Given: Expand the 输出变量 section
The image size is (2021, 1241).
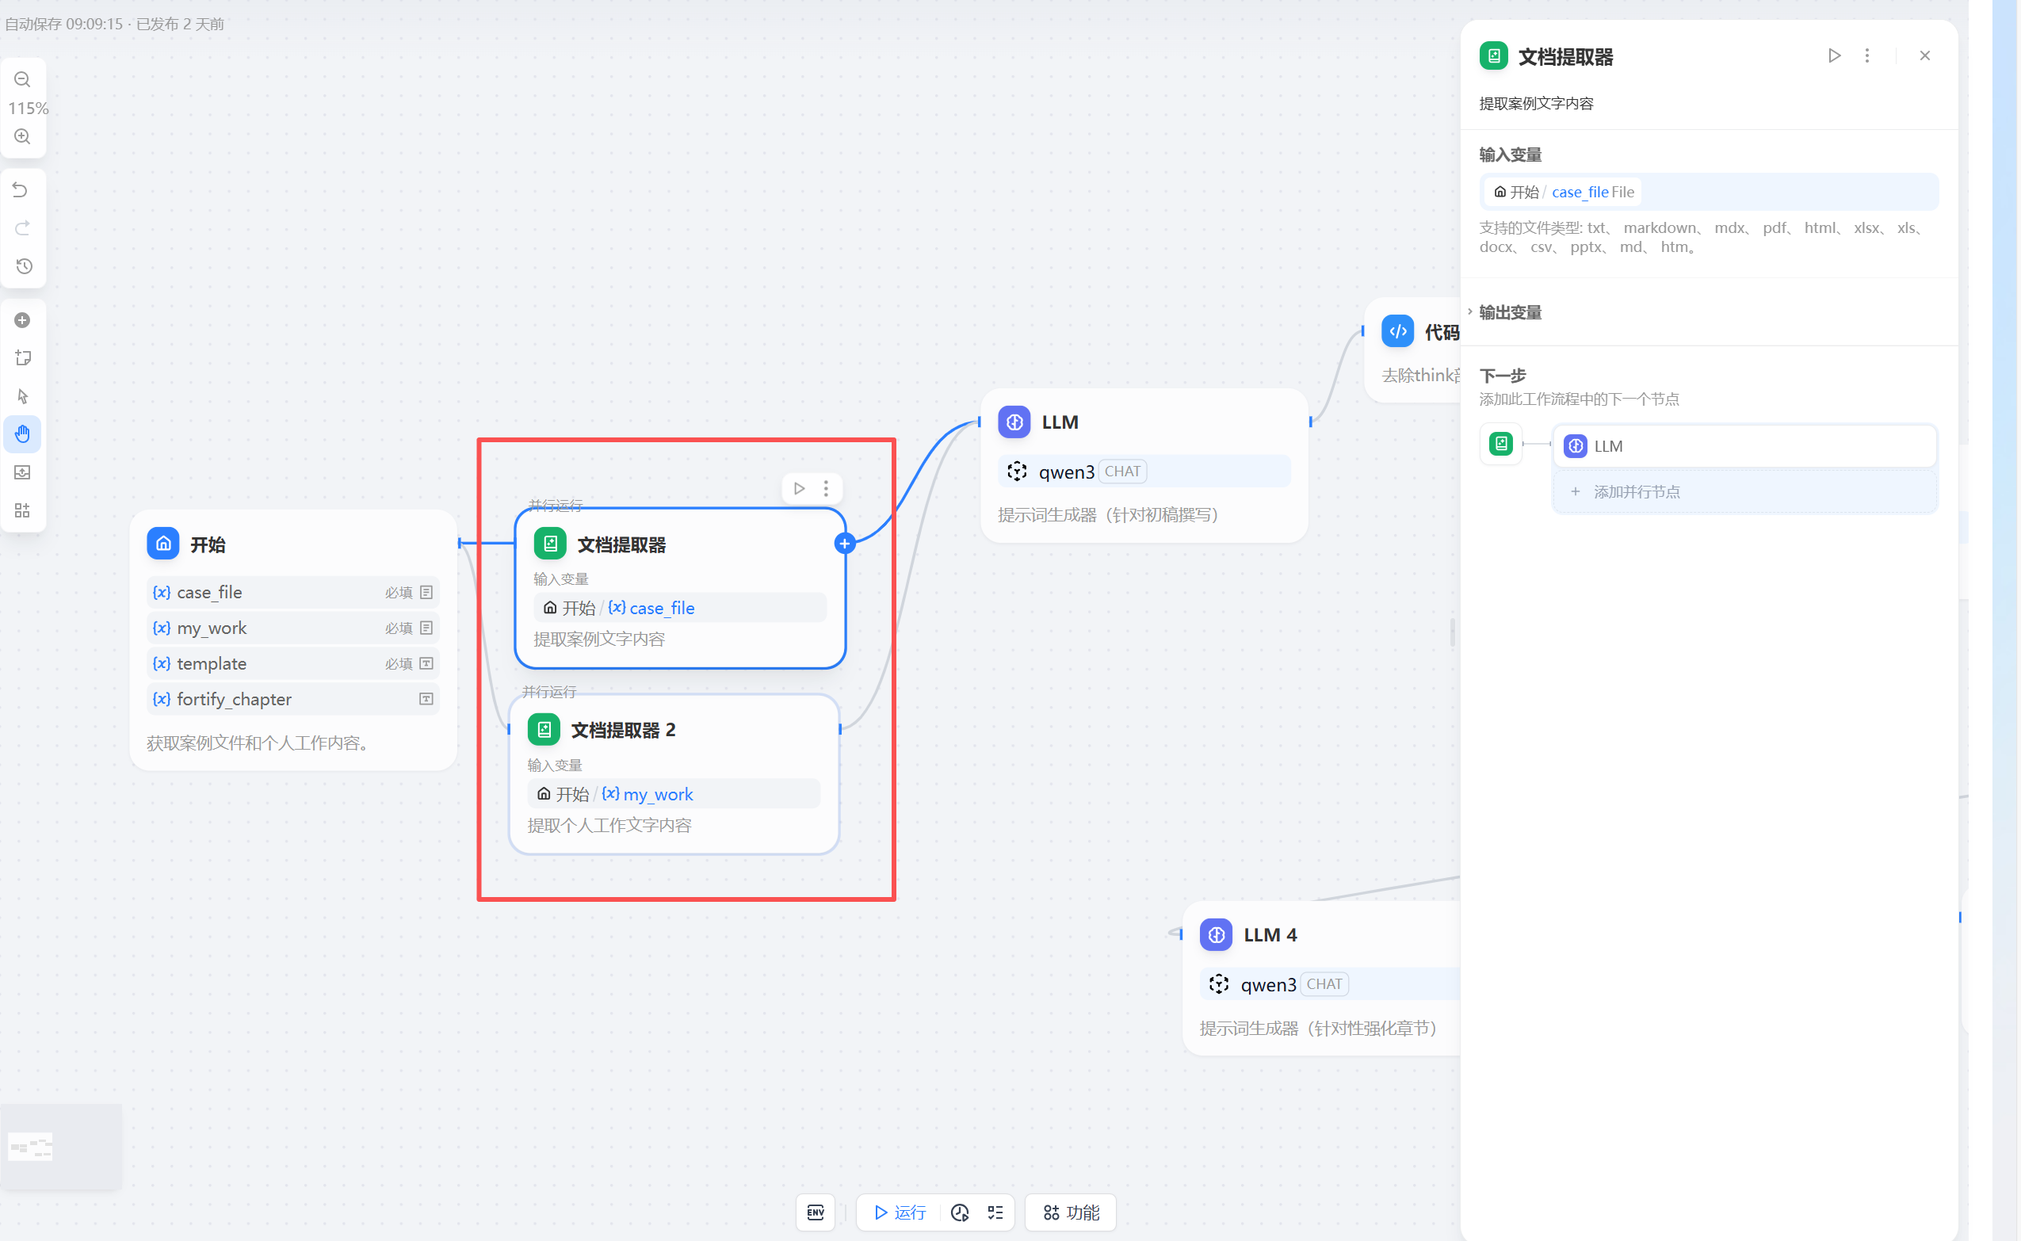Looking at the screenshot, I should [1509, 312].
